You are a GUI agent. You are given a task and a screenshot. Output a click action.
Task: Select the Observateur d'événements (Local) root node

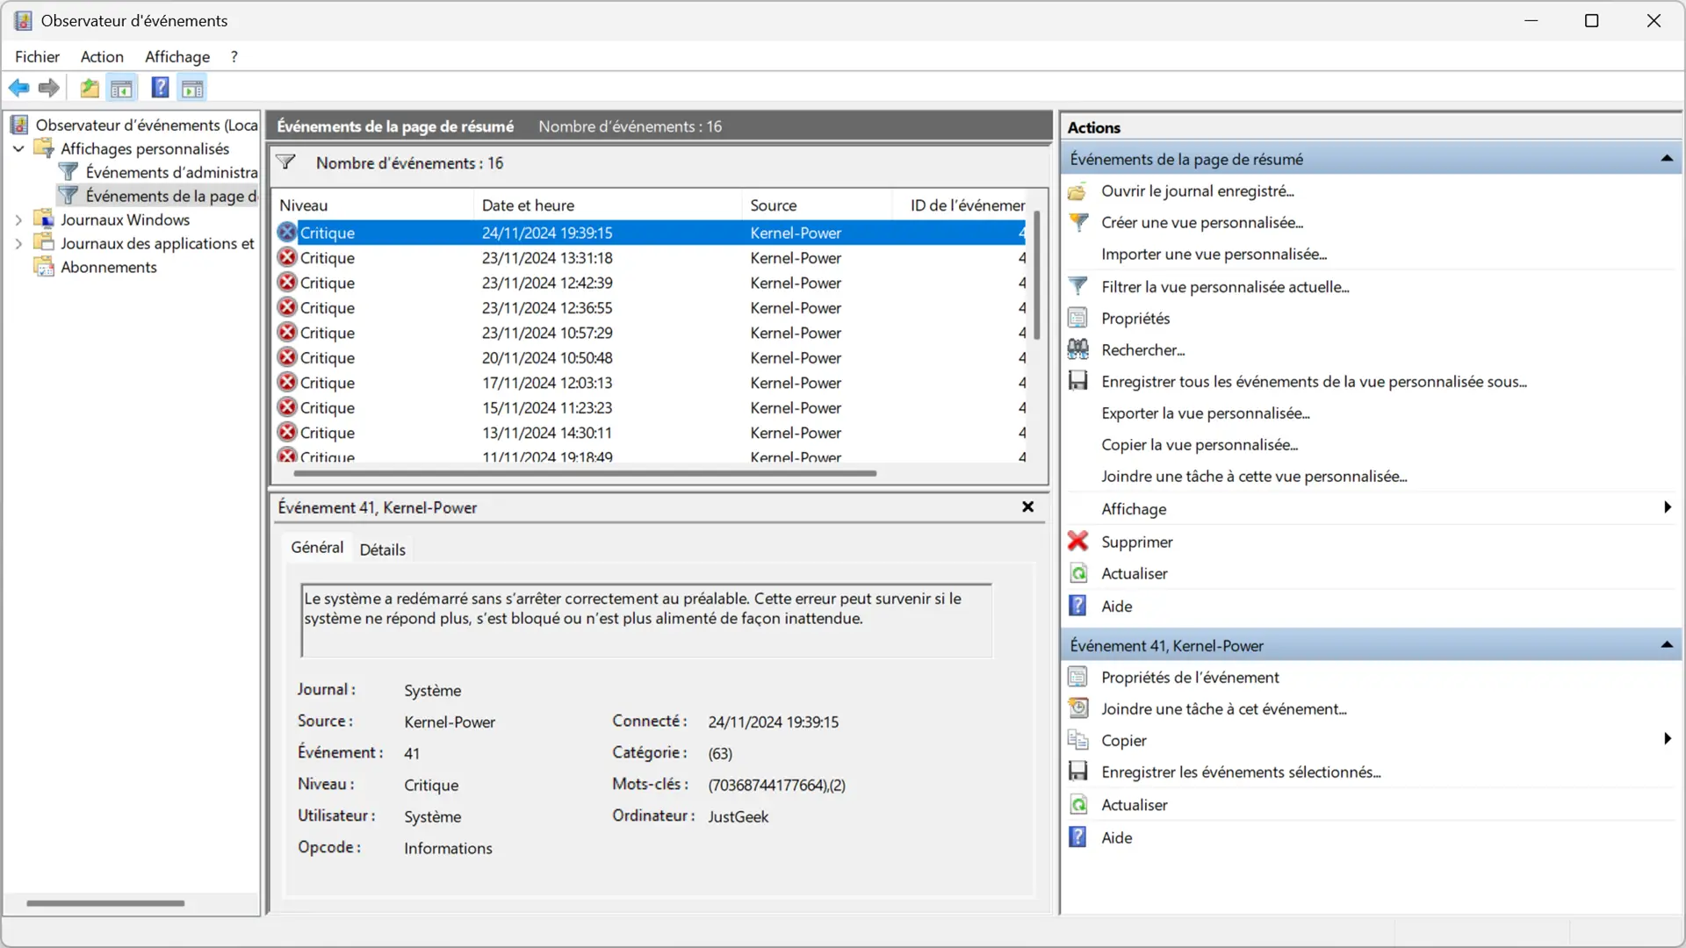pyautogui.click(x=134, y=126)
